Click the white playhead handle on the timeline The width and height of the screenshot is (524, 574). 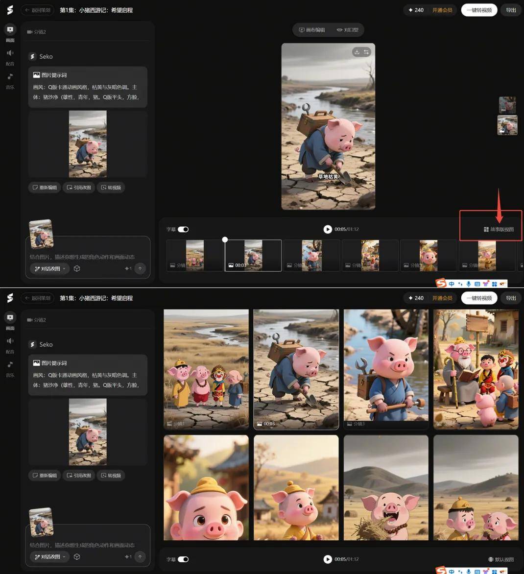[x=225, y=239]
